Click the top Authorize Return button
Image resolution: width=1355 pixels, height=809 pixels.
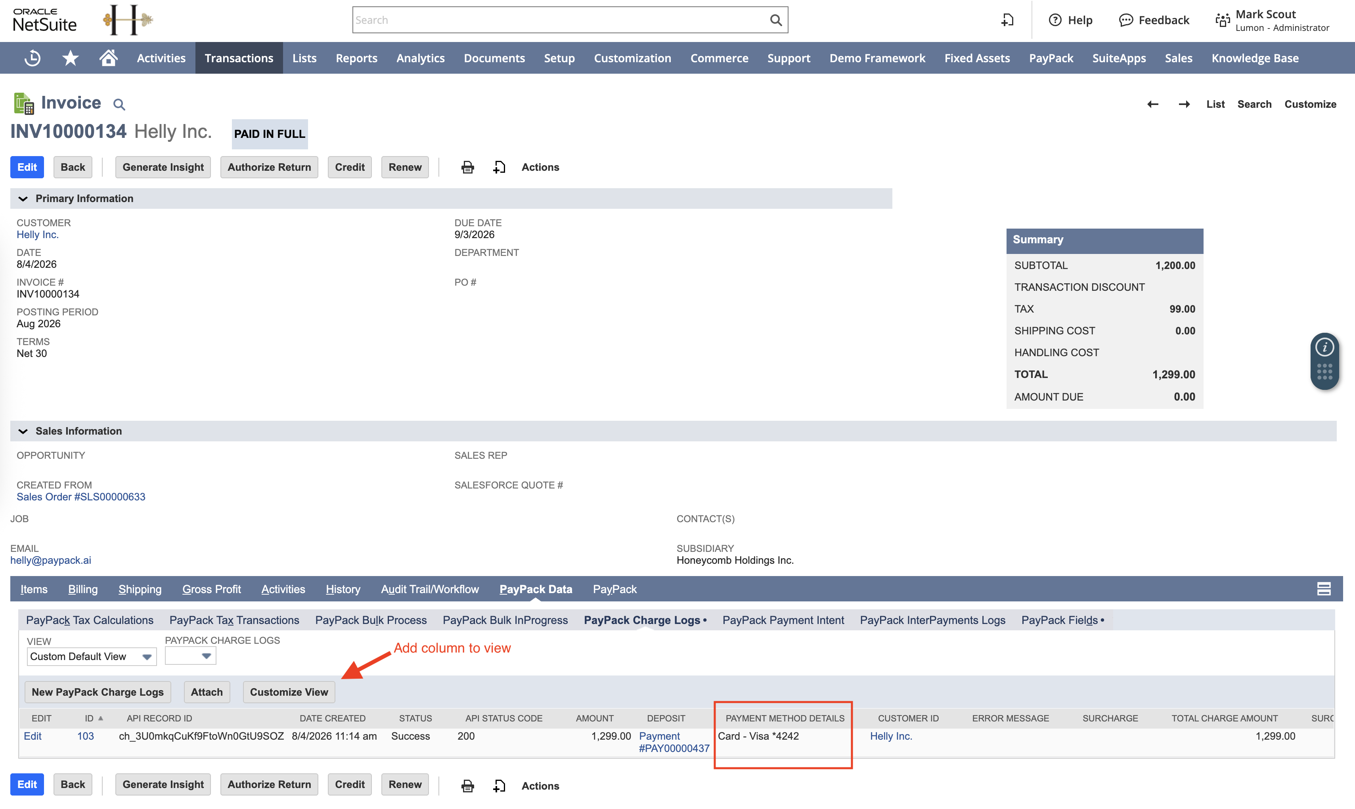pos(269,167)
